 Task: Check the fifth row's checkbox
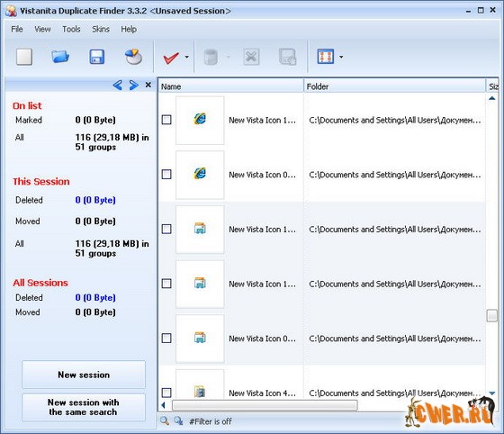(166, 339)
